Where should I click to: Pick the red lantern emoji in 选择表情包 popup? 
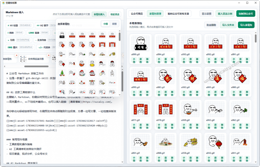tap(62, 64)
